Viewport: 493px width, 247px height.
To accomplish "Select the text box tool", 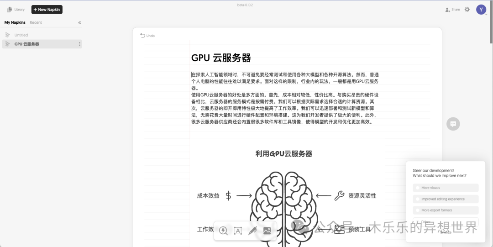I will [238, 231].
